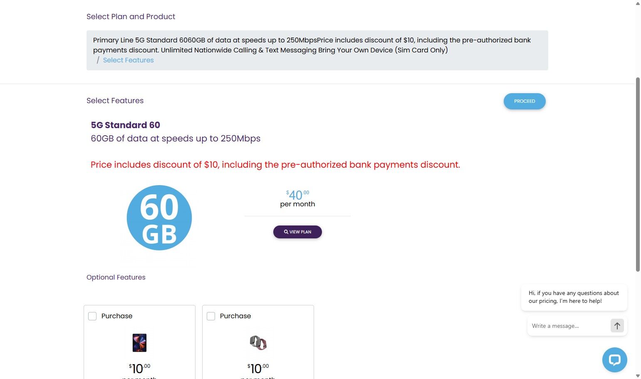Click the page scrollbar up arrow
Screen dimensions: 641x379
click(638, 3)
